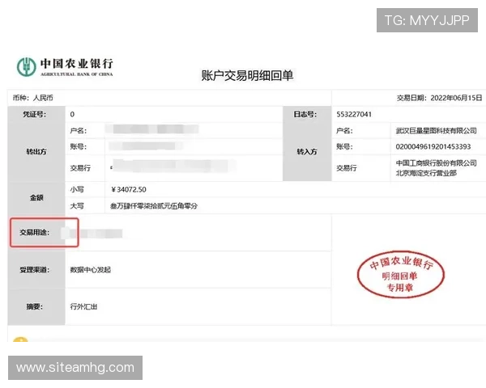Viewport: 486px width, 388px height.
Task: Click the payee 交易行 label
Action: [347, 168]
